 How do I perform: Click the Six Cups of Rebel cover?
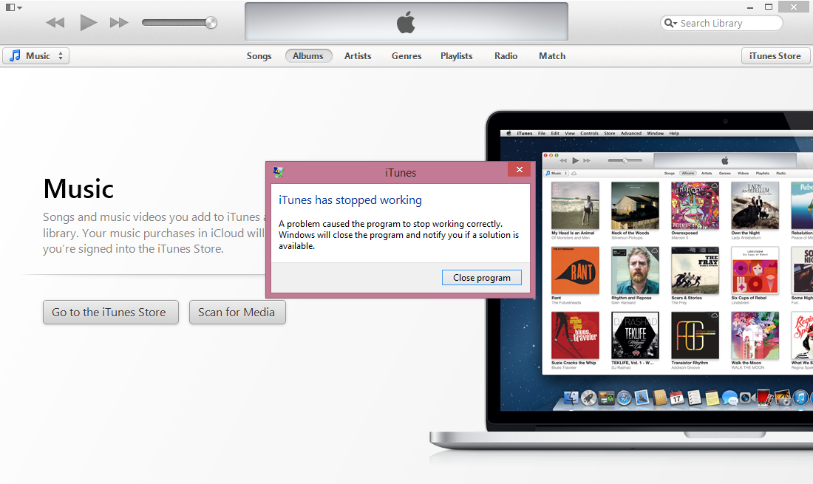point(755,270)
